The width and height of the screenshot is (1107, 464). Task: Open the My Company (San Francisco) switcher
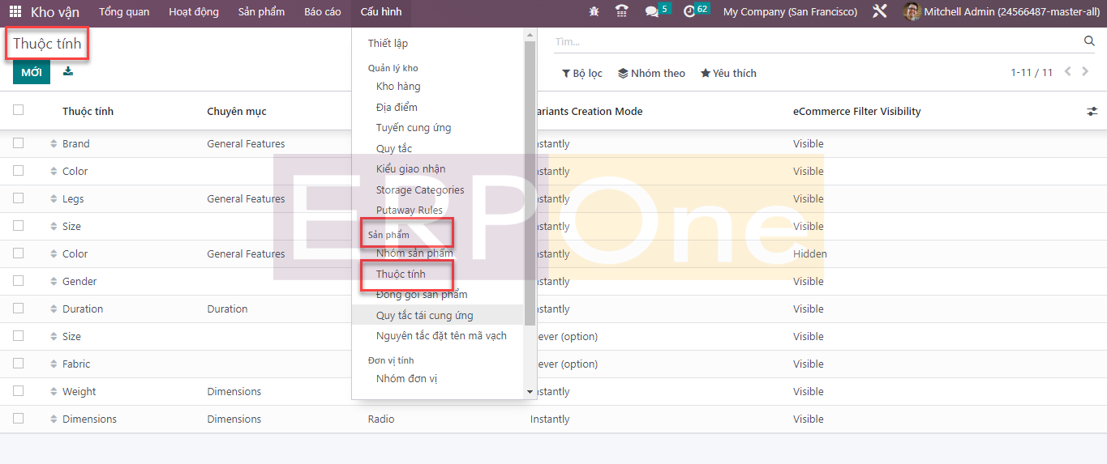(790, 12)
